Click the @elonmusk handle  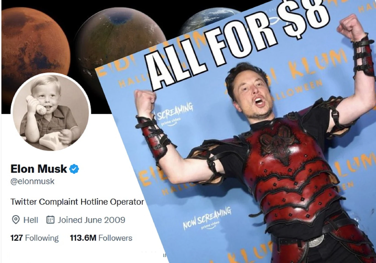[x=32, y=181]
